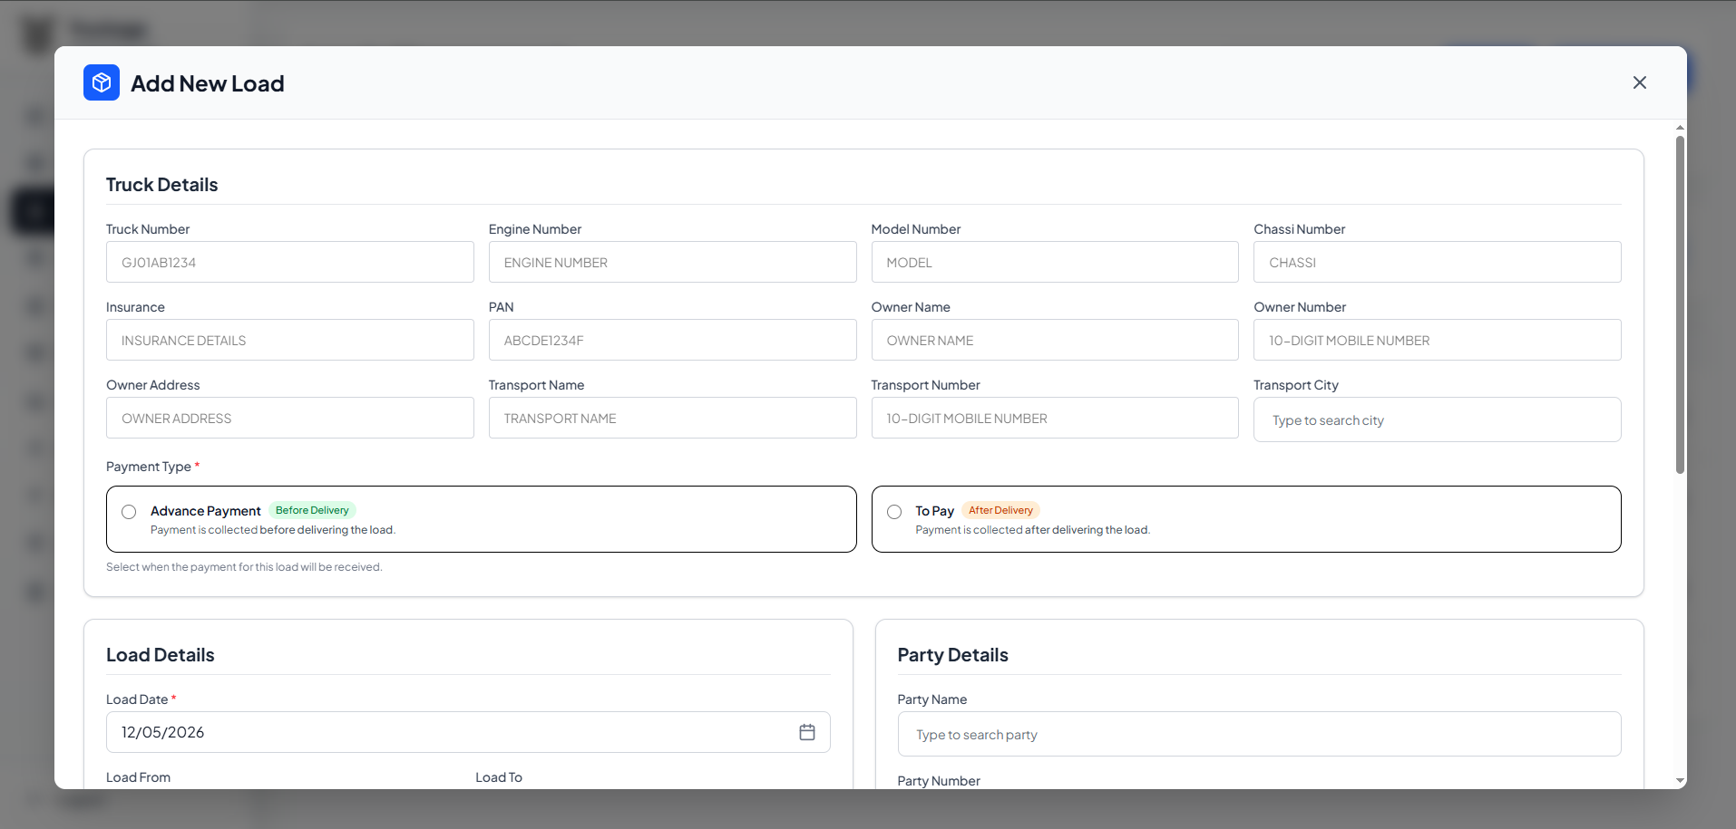Focus the PAN input field
The width and height of the screenshot is (1736, 829).
[672, 340]
